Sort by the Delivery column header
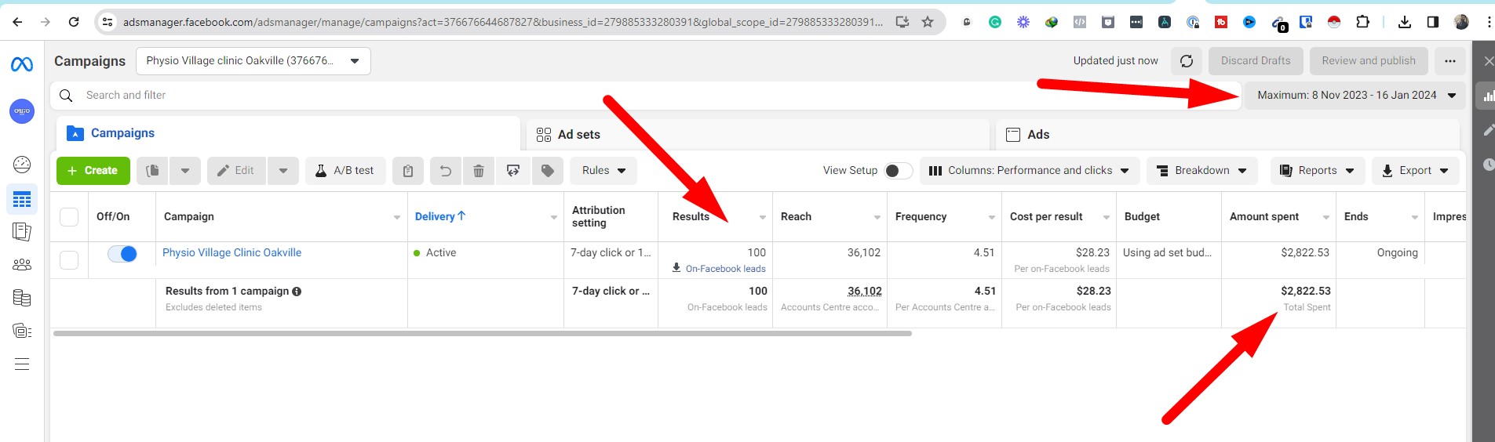The height and width of the screenshot is (442, 1495). 439,217
